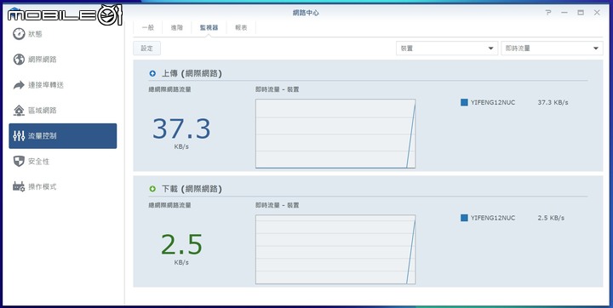Click the 狀態 status gauge icon
The width and height of the screenshot is (613, 308).
(x=19, y=34)
